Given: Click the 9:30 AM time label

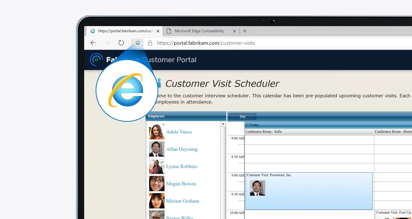Looking at the screenshot, I should tap(238, 194).
